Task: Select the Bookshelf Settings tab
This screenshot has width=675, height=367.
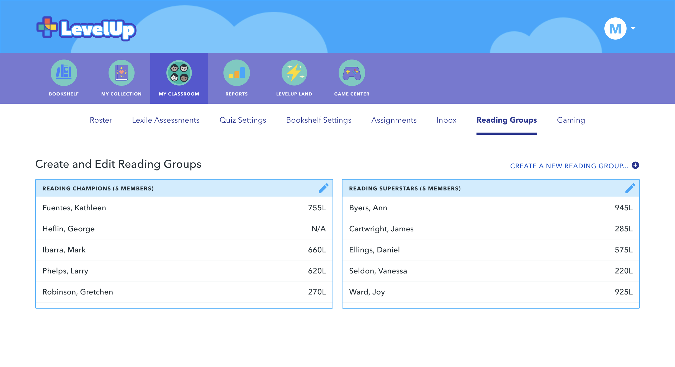Action: click(319, 120)
